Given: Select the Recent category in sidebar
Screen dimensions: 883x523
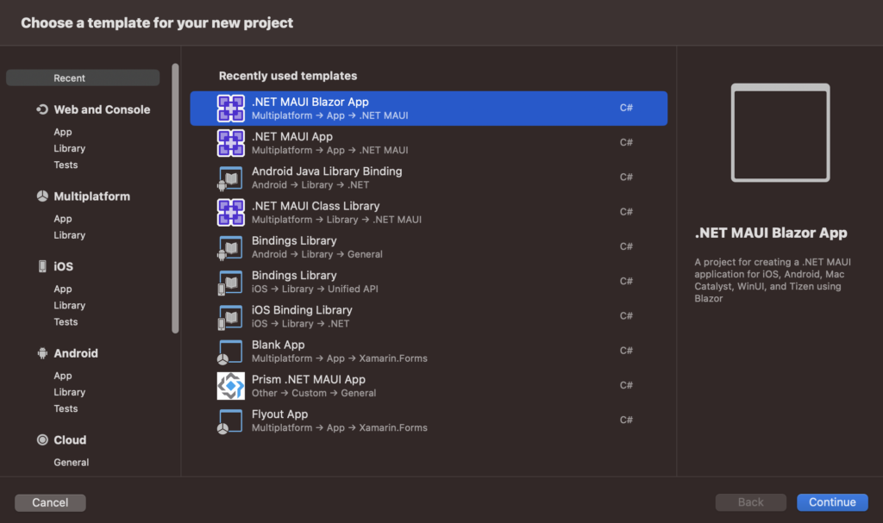Looking at the screenshot, I should (x=83, y=78).
